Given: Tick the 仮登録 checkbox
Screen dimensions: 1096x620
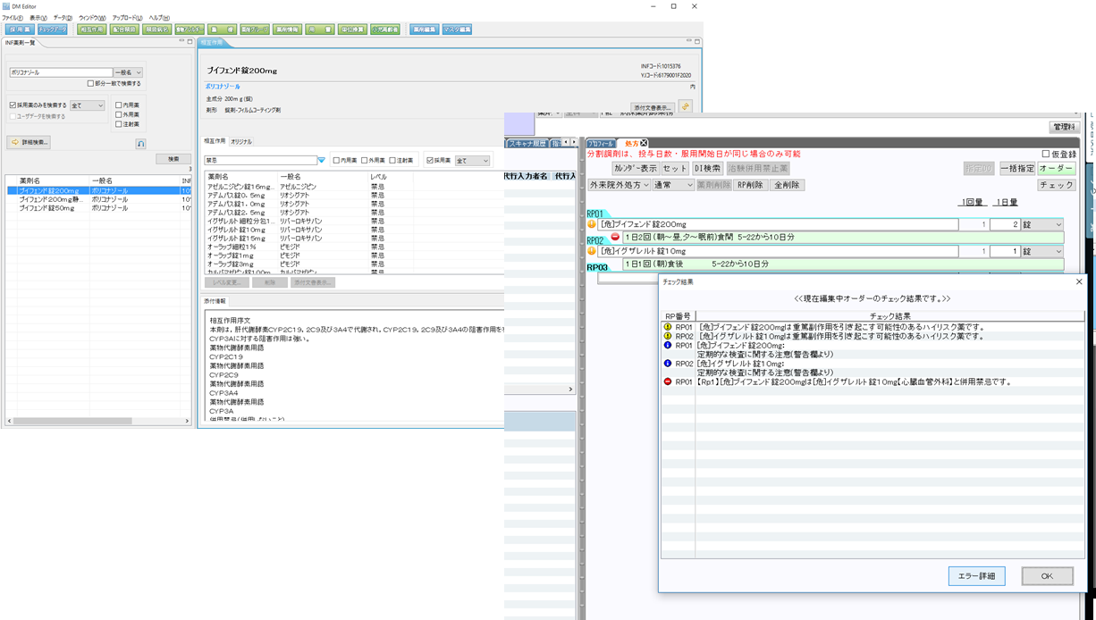Looking at the screenshot, I should pyautogui.click(x=1046, y=155).
